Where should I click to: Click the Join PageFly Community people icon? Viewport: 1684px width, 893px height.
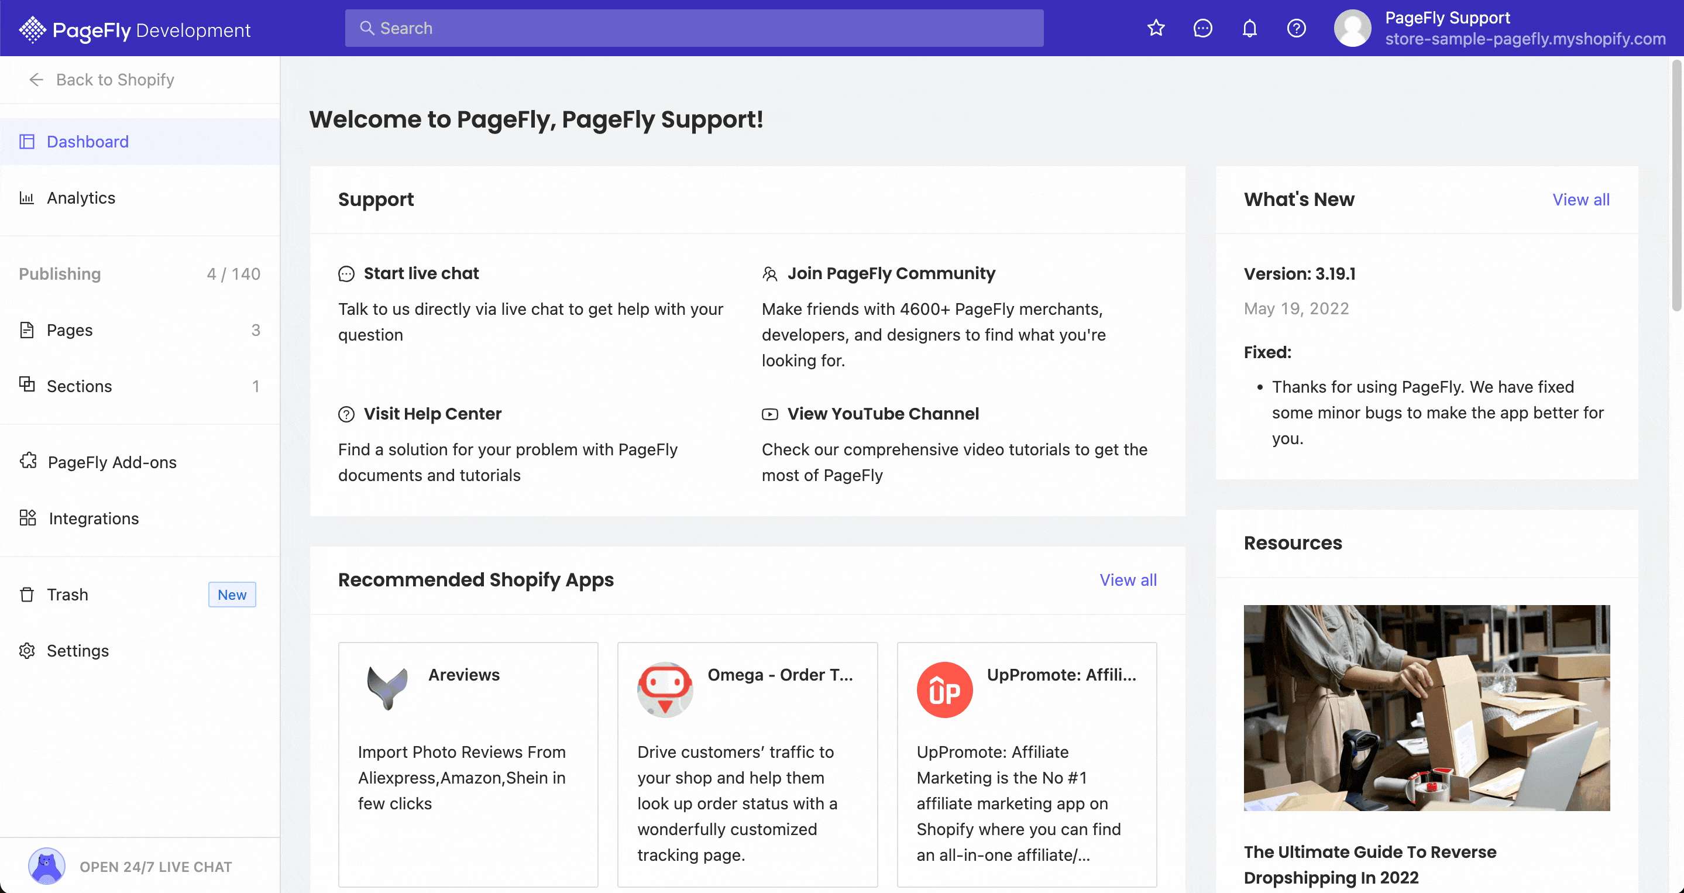769,274
